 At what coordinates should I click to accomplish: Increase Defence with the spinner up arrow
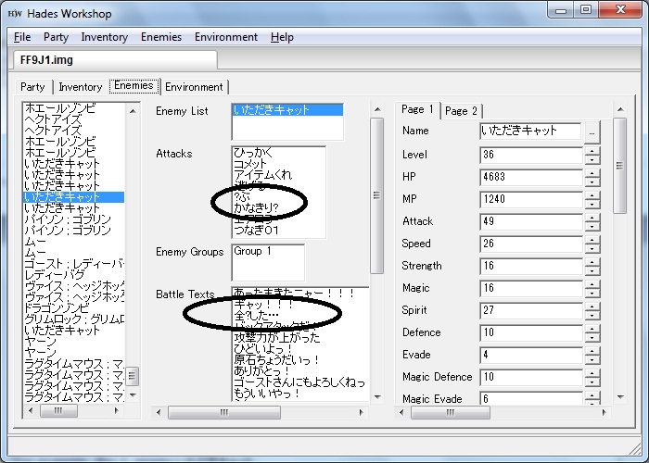tap(592, 329)
